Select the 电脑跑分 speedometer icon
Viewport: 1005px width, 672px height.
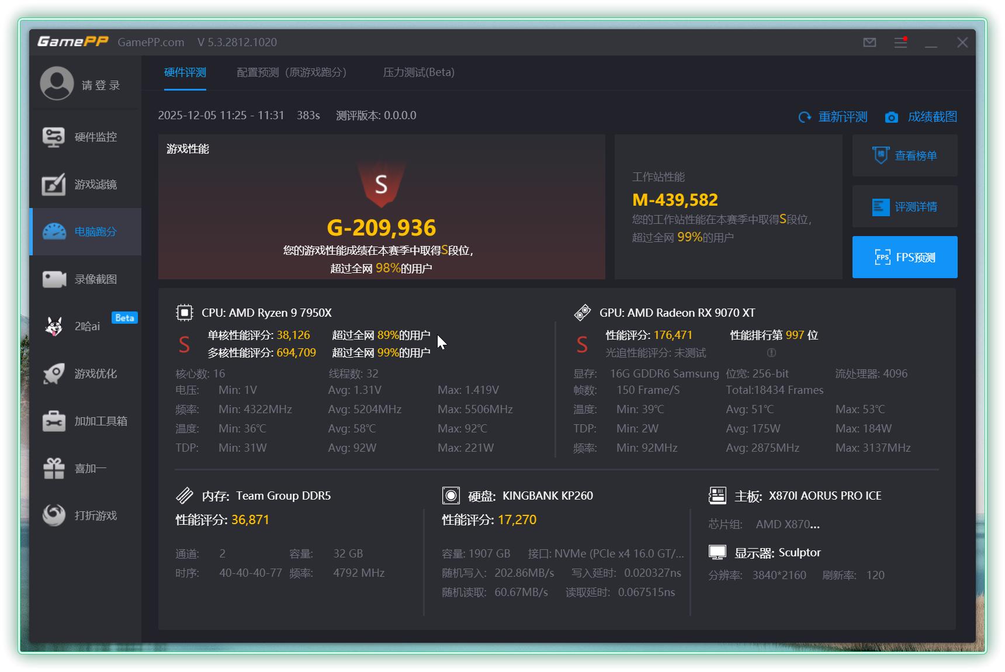pyautogui.click(x=54, y=232)
